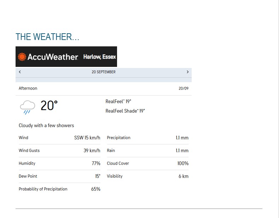
Task: Click the AccuWeather sun logo
Action: (22, 57)
